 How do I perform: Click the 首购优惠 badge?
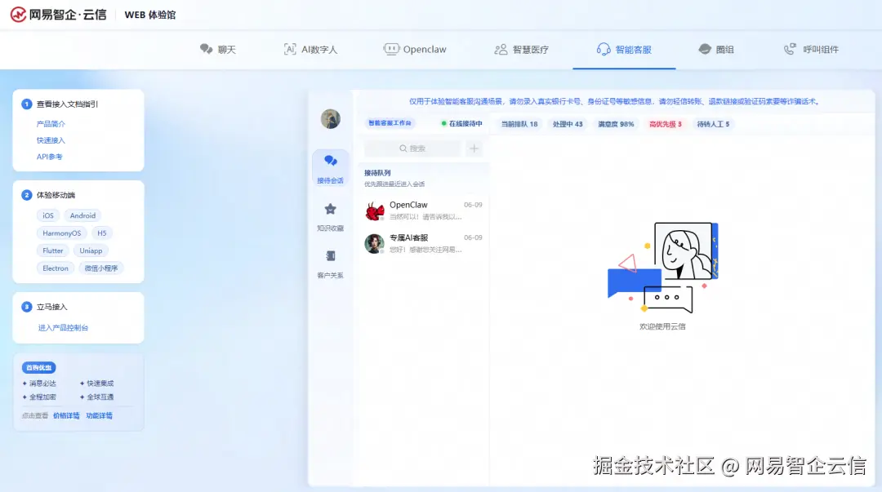pos(39,368)
